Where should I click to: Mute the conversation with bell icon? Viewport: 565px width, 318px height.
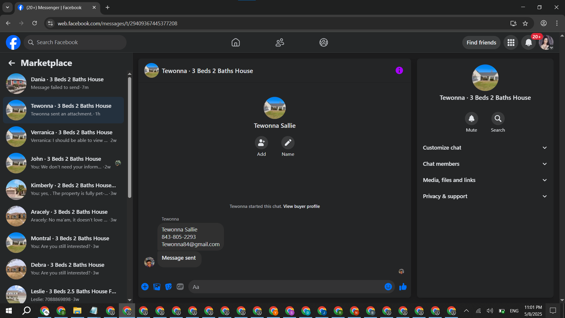(471, 119)
